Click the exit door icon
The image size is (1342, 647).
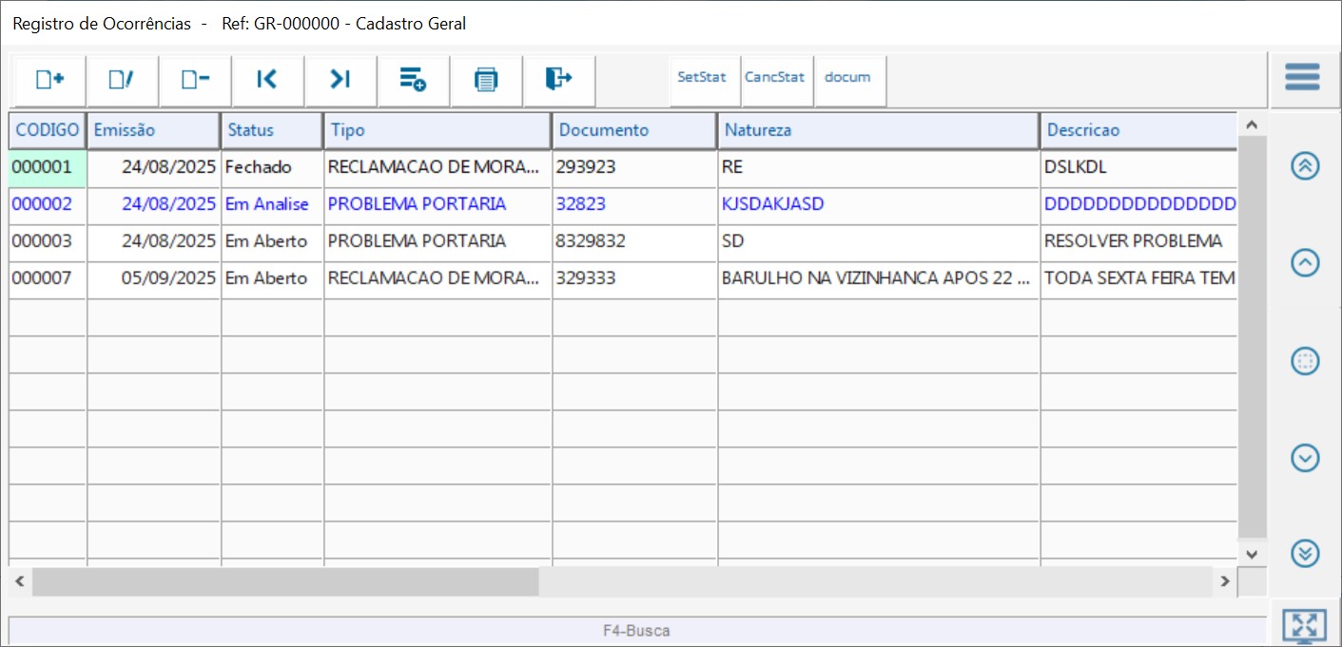pyautogui.click(x=559, y=80)
